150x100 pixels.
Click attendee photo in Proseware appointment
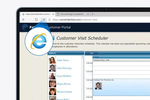click(98, 86)
